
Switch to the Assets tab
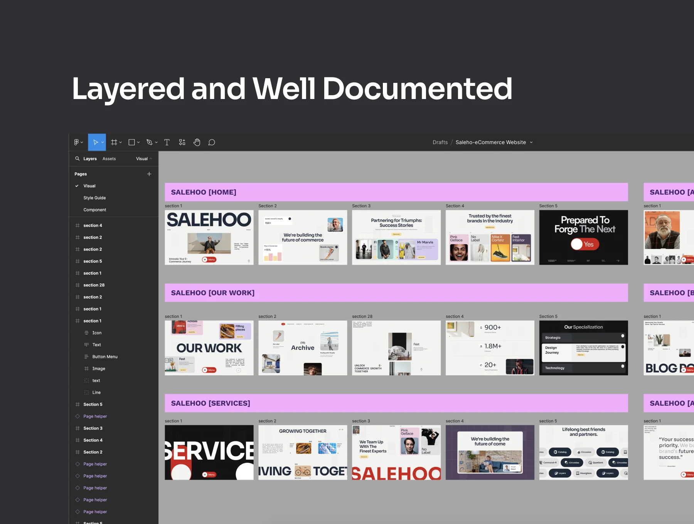click(x=109, y=159)
